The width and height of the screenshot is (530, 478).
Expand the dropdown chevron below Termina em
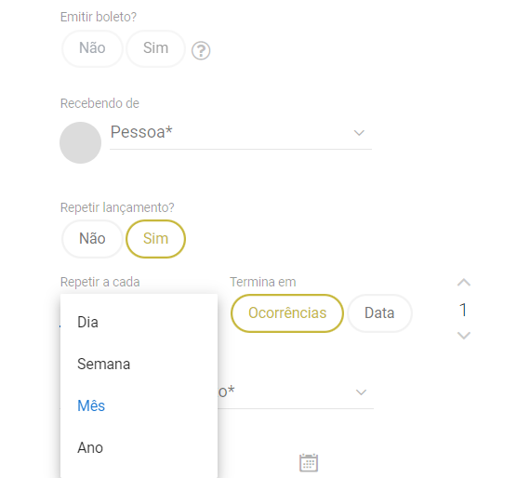tap(362, 392)
